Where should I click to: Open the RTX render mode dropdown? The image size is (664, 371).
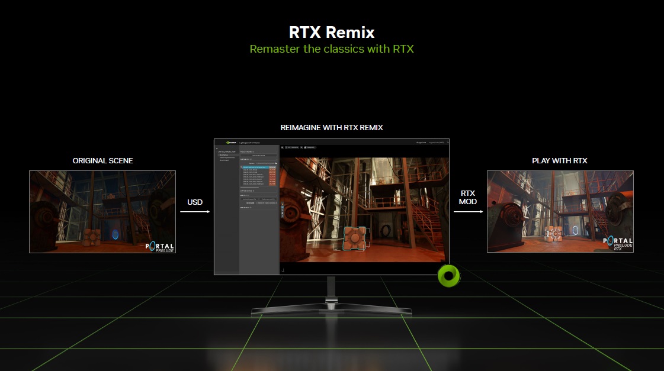[x=293, y=147]
